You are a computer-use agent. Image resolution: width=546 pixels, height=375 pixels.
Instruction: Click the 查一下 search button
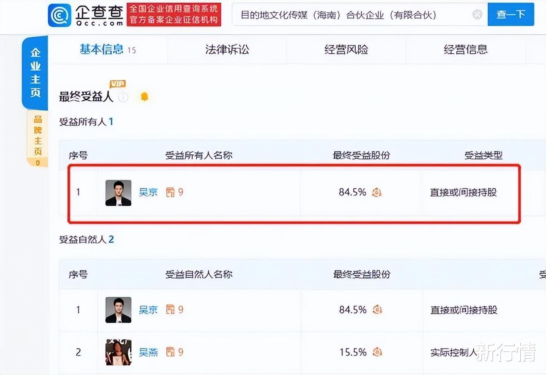[511, 14]
